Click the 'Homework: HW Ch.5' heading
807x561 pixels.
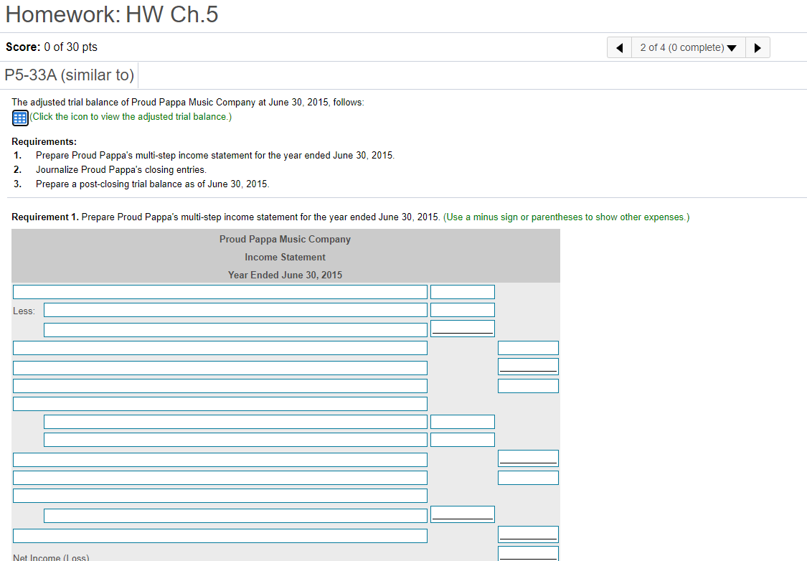(x=112, y=14)
